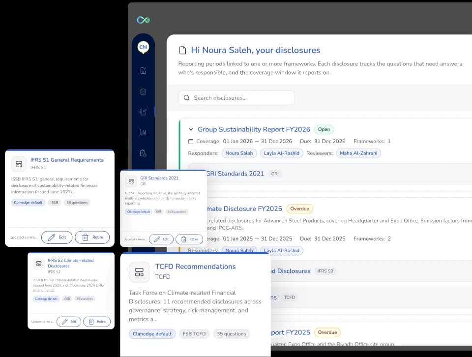Click the Overdue badge on Climate Disclosure FY2025

[299, 208]
